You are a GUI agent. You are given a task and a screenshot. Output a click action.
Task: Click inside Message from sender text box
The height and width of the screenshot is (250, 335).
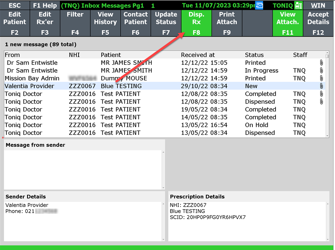click(x=83, y=169)
